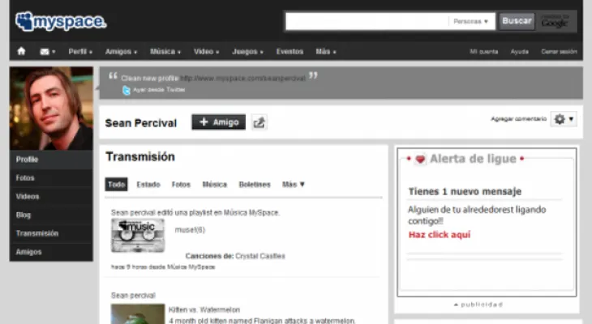Expand the Juegos navigation menu

pyautogui.click(x=247, y=51)
